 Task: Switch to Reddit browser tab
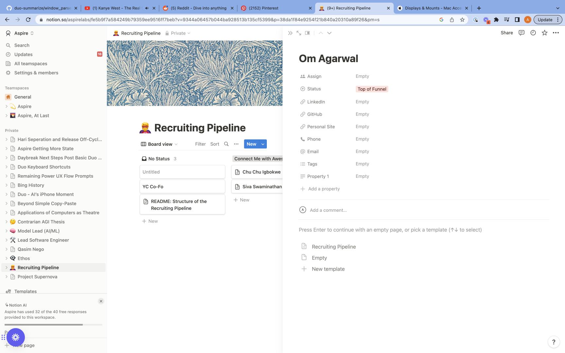pos(198,8)
